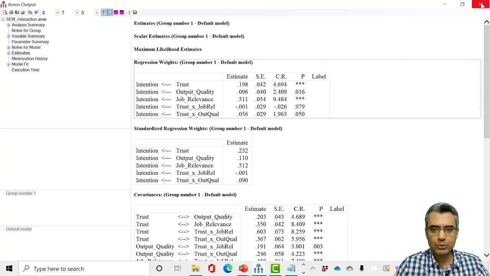This screenshot has height=276, width=490.
Task: Click the gray cloud tray icon
Action: 350,269
